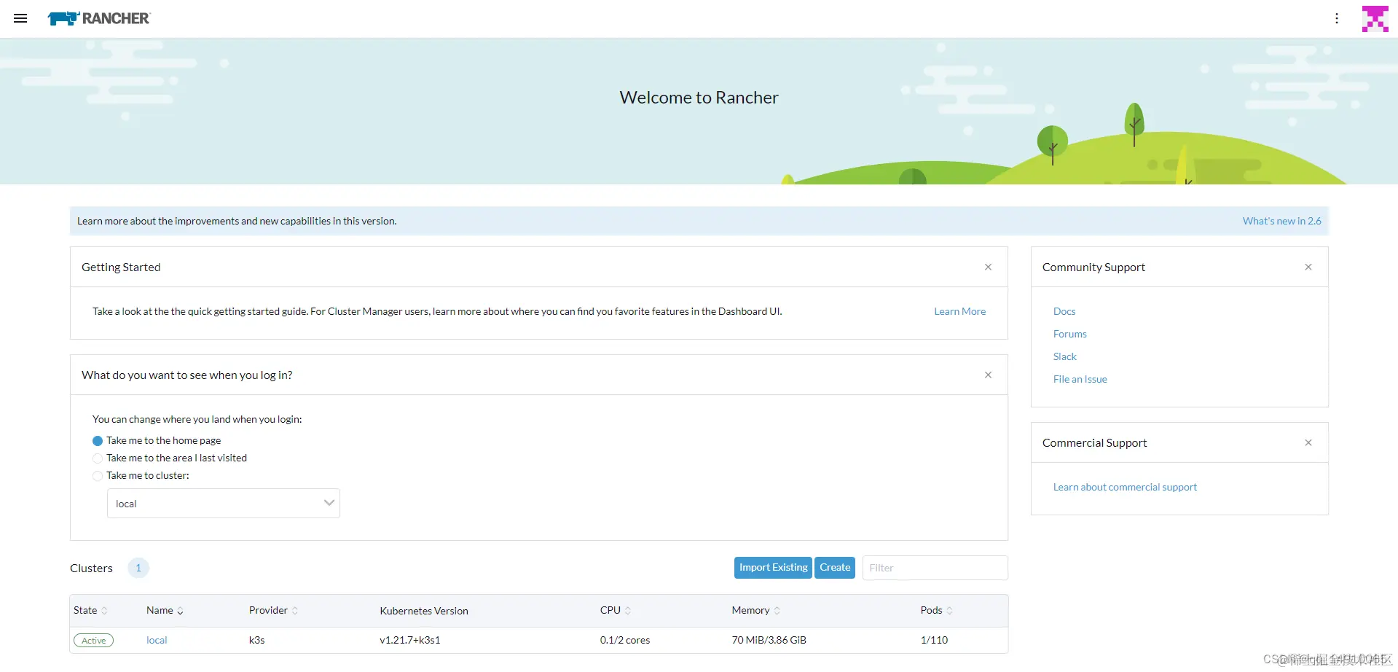The image size is (1398, 672).
Task: Open the 'What's new in 2.6' link
Action: pyautogui.click(x=1282, y=221)
